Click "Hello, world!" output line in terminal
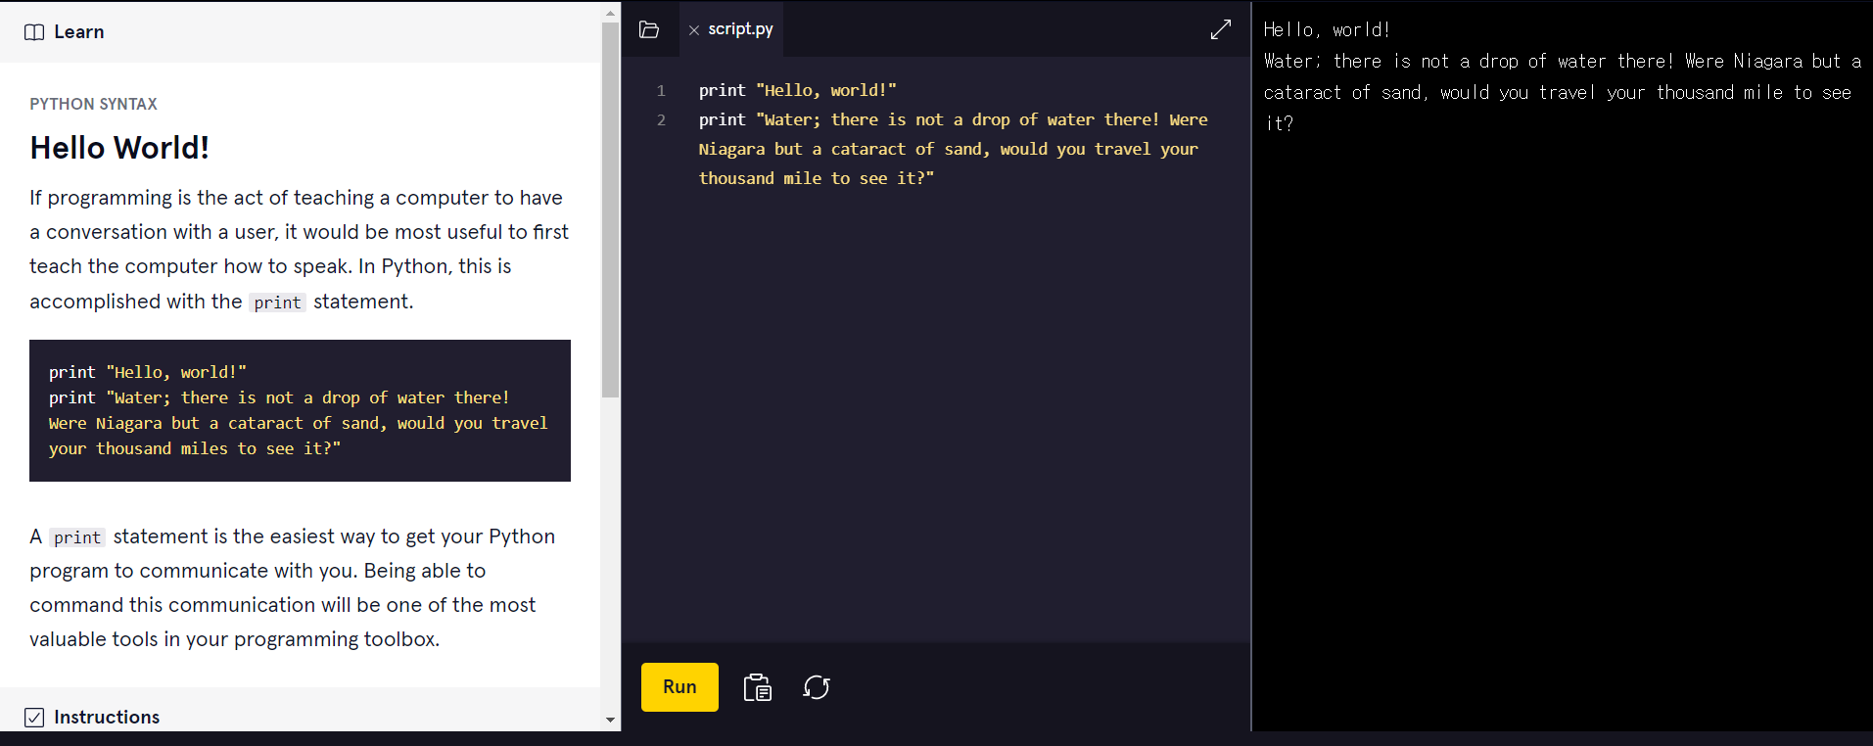The width and height of the screenshot is (1873, 746). [x=1327, y=30]
